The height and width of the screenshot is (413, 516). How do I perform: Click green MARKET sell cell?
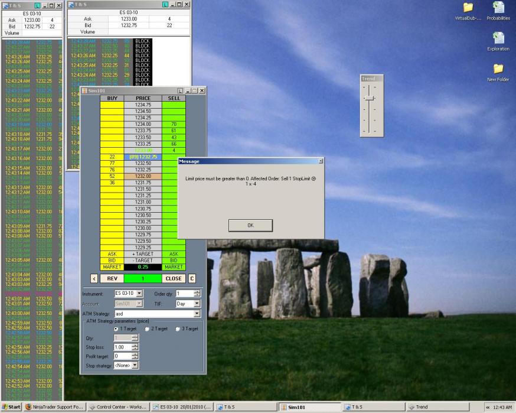pyautogui.click(x=174, y=267)
